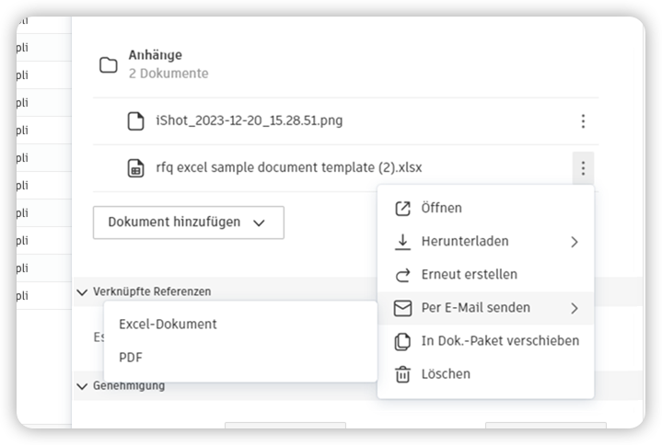662x445 pixels.
Task: Expand the Herunterladen submenu arrow
Action: (575, 242)
